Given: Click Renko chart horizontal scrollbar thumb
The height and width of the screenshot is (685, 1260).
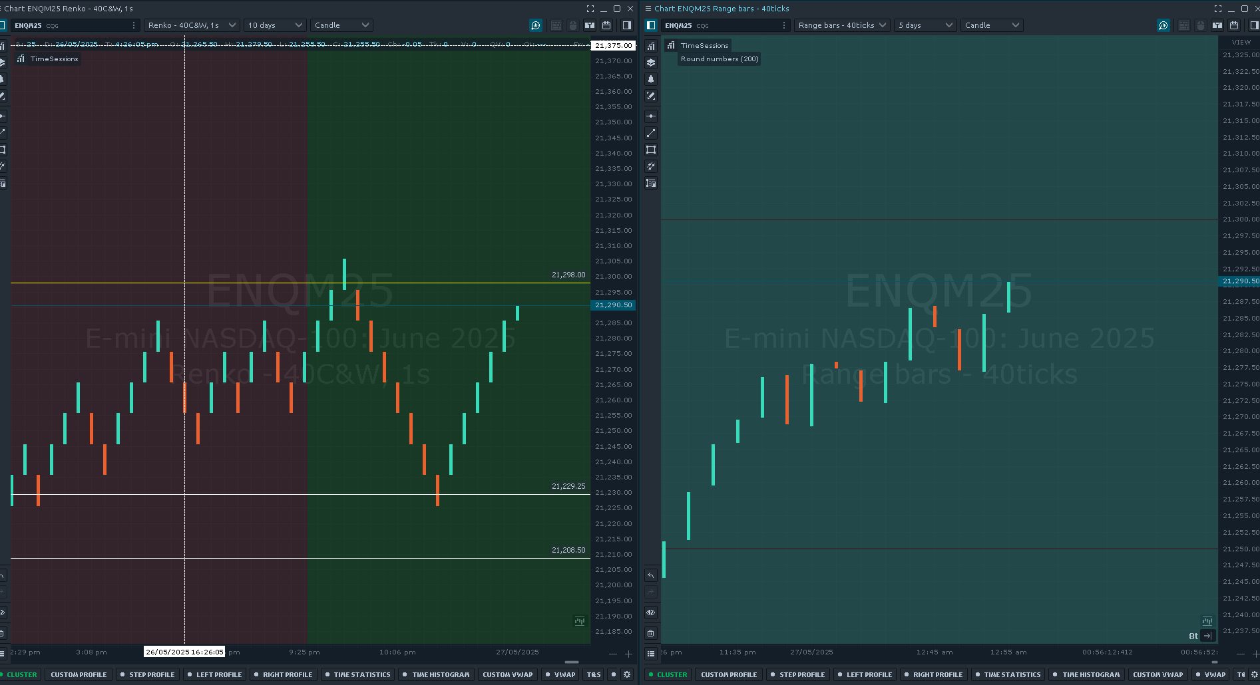Looking at the screenshot, I should (x=572, y=662).
